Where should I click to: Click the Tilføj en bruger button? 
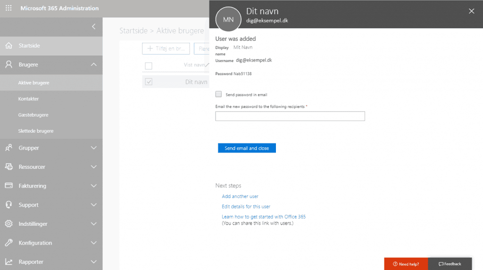166,48
